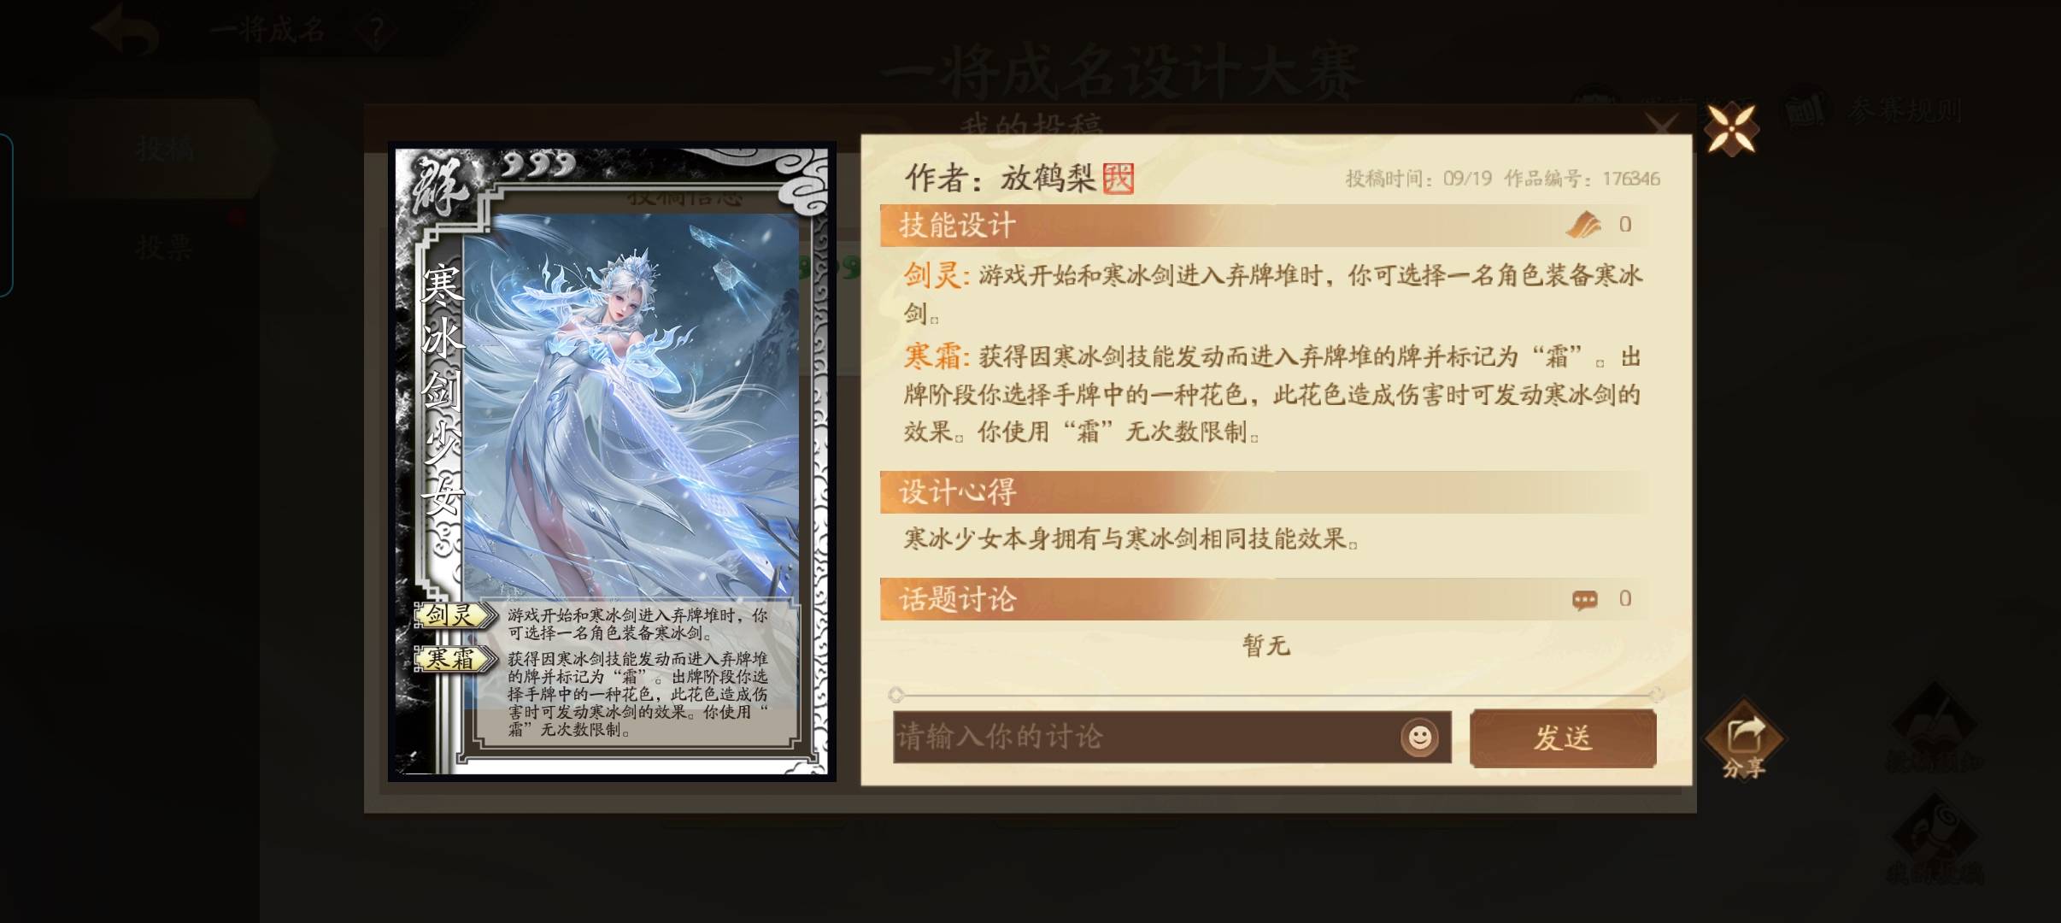Send the discussion with 发送 button
Screen dimensions: 2061x923
1563,738
